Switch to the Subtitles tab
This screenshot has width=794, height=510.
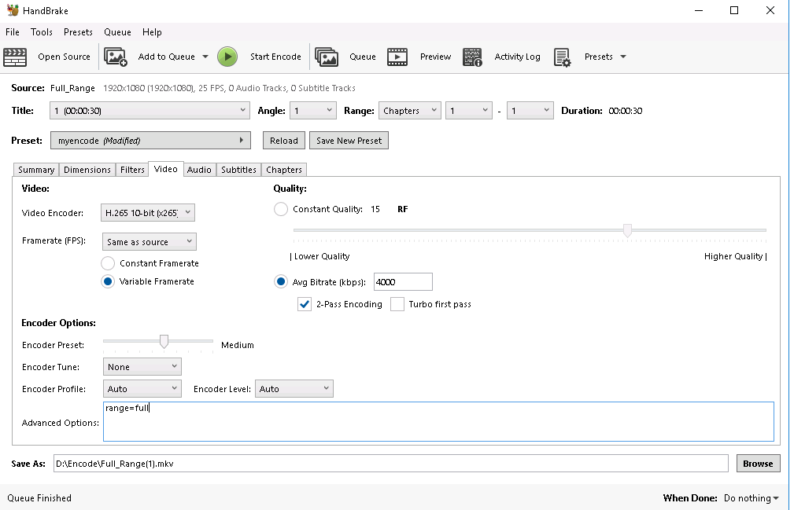click(238, 170)
